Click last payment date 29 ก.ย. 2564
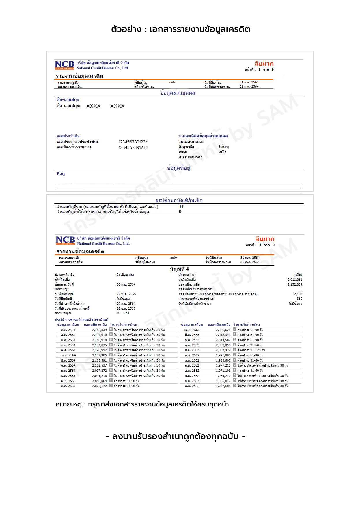 (126, 304)
